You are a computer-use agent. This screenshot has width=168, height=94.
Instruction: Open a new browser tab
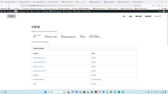coord(147,2)
